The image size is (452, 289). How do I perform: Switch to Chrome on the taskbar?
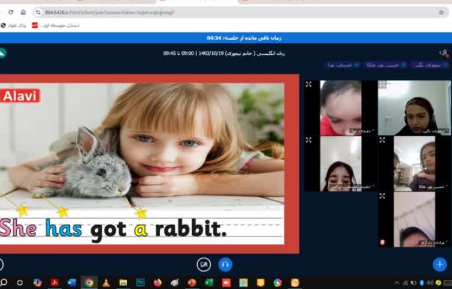pos(89,282)
